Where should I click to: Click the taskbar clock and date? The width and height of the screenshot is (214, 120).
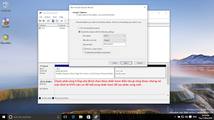pyautogui.click(x=205, y=117)
